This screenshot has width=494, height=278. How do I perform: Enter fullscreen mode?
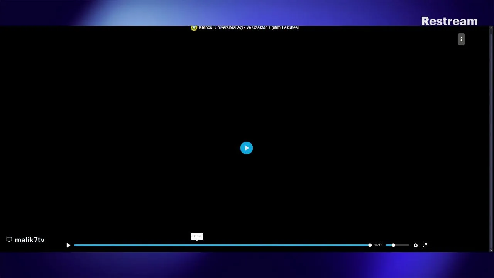425,245
